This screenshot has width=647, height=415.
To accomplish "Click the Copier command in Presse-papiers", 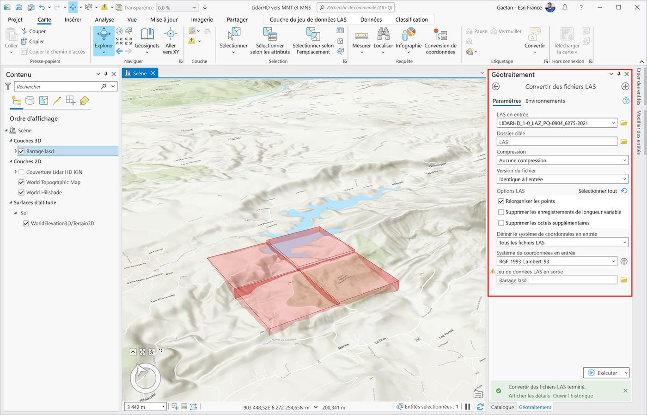I will tap(33, 41).
